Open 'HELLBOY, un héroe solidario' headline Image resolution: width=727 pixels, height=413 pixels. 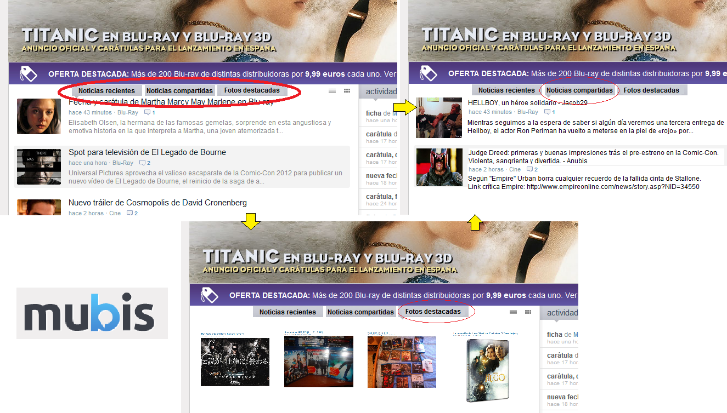click(527, 102)
